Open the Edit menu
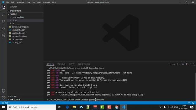196x110 pixels. point(13,2)
